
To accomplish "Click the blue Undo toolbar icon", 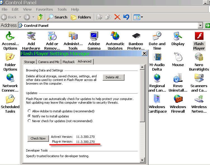I will pos(126,17).
